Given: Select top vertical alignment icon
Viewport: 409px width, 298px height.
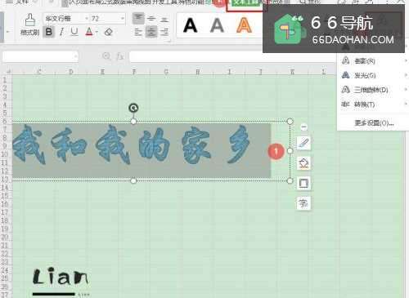Looking at the screenshot, I should click(138, 19).
